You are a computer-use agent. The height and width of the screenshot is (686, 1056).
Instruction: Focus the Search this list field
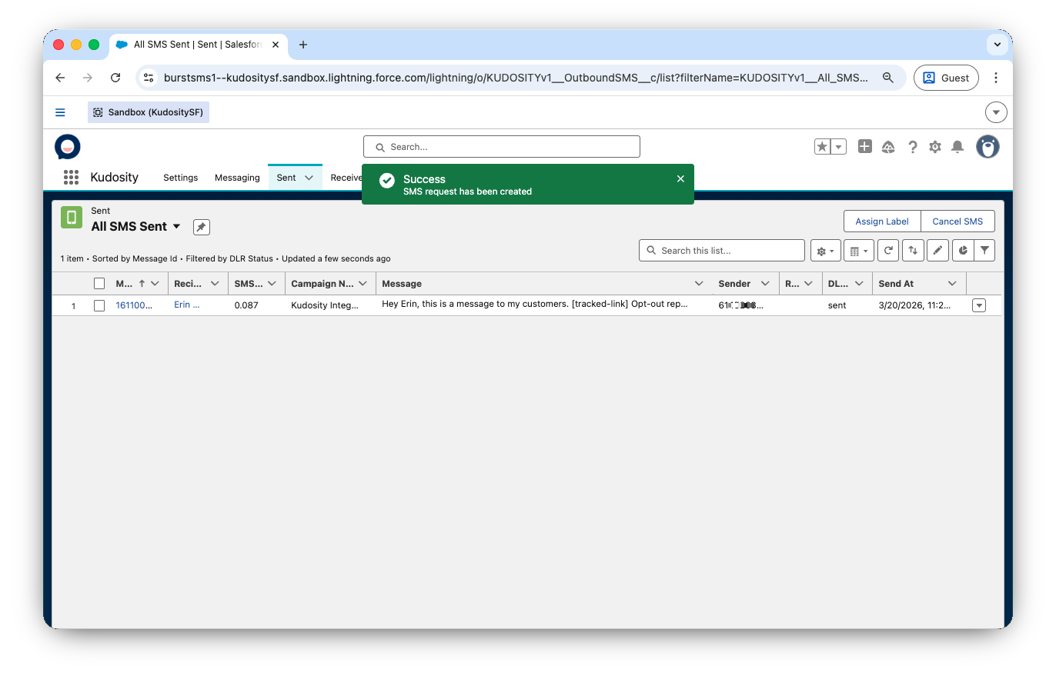tap(727, 251)
